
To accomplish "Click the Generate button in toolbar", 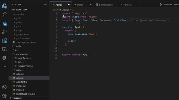I will 168,5.
